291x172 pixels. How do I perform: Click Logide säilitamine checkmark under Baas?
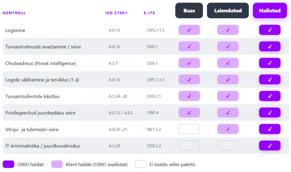[x=189, y=80]
